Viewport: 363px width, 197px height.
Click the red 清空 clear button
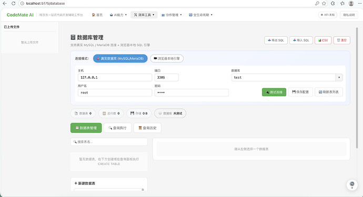[342, 40]
